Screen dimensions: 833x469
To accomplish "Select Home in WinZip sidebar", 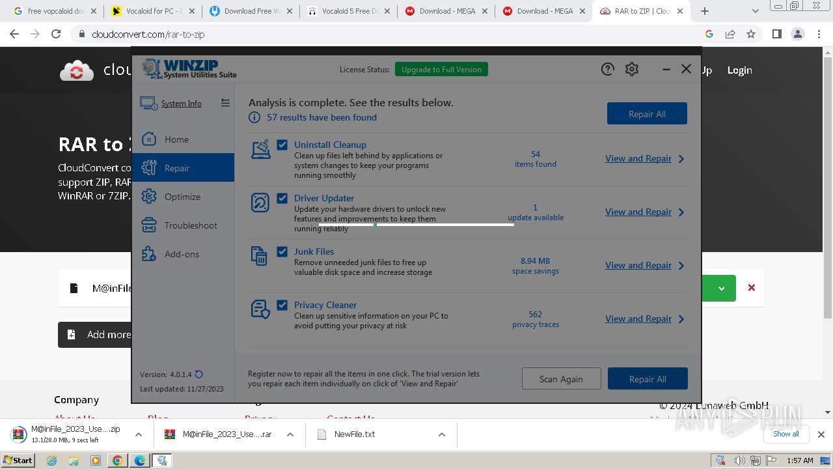I will pos(183,139).
